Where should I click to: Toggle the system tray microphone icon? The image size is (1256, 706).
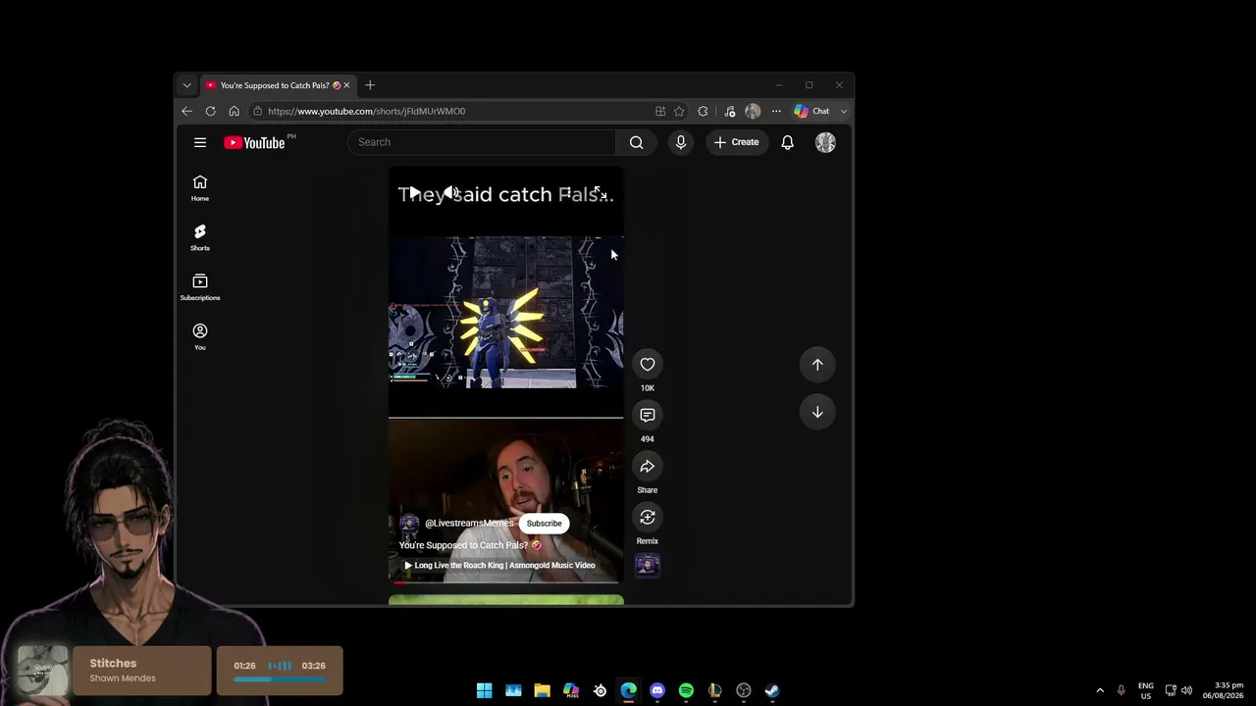click(1121, 690)
